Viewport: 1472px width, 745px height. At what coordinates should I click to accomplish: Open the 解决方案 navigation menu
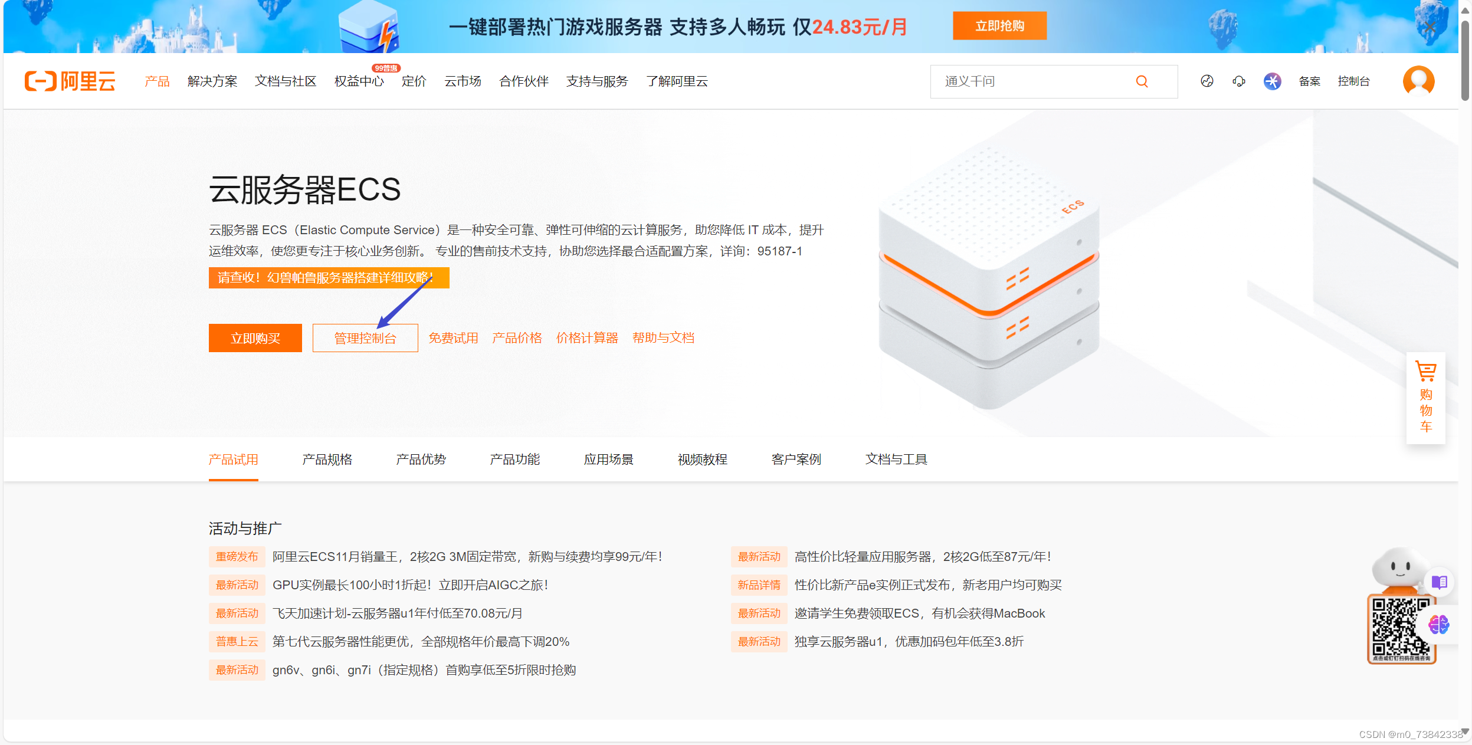pos(212,81)
